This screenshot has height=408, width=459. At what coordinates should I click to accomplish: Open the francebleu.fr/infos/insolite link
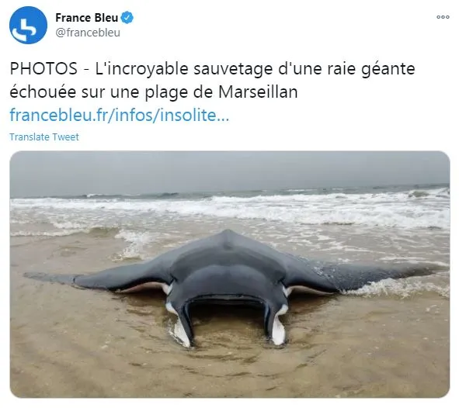click(x=120, y=115)
